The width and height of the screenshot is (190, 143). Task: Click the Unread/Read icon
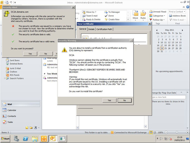[158, 12]
